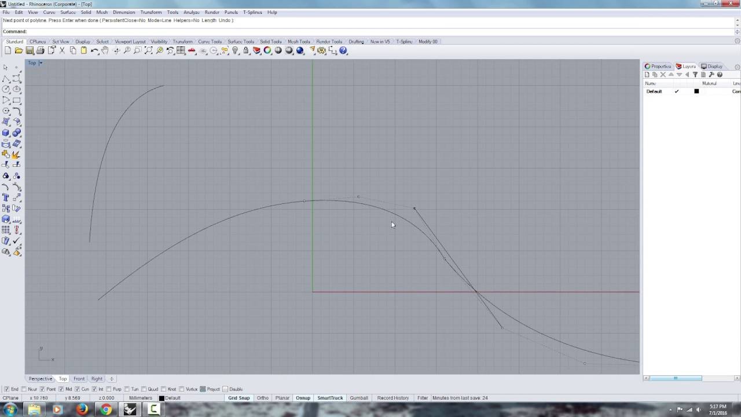Click the Millimeters units status field
This screenshot has width=741, height=417.
click(x=141, y=398)
